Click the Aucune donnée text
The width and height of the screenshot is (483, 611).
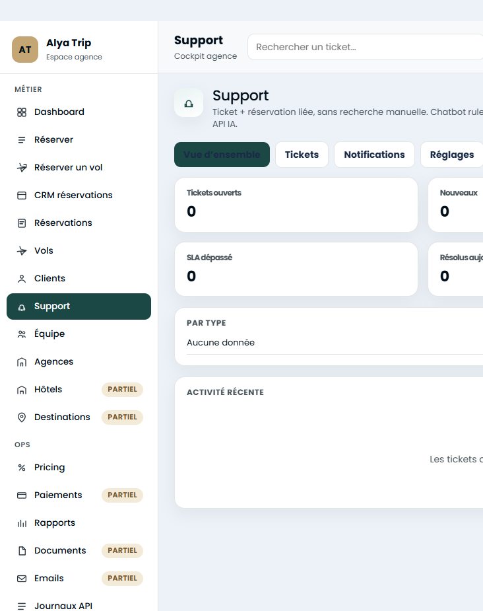[x=220, y=343]
